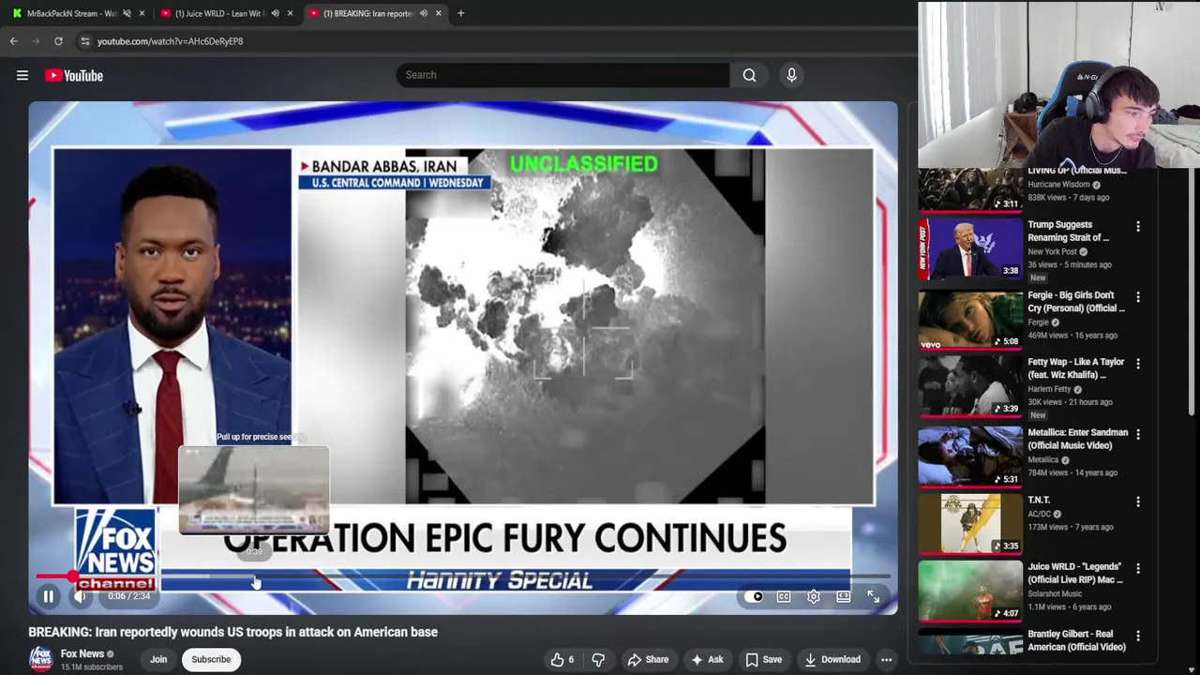Share the Iran breaking news video

648,659
